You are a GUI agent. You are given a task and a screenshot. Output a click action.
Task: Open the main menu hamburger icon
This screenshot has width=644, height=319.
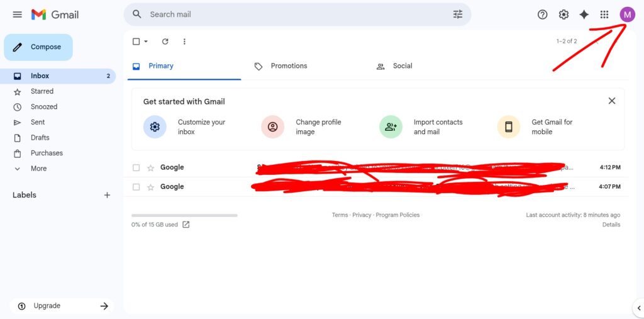click(x=17, y=15)
